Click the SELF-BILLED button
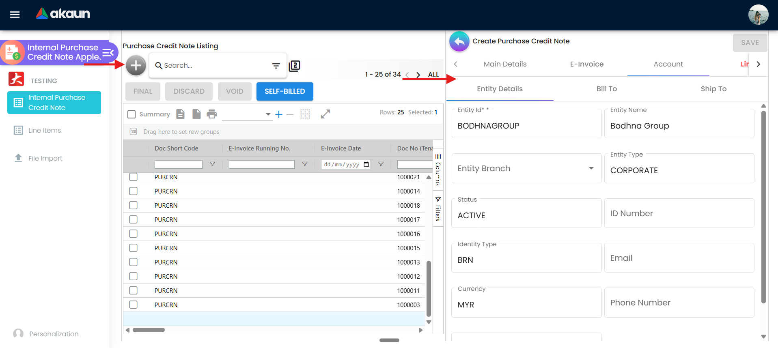 point(285,91)
